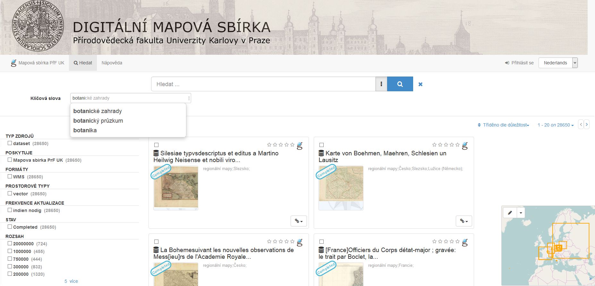The width and height of the screenshot is (595, 286).
Task: Click the keywords field handle icon
Action: tap(189, 98)
